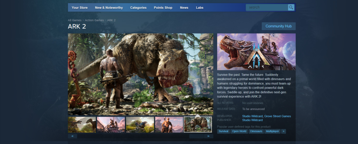
Task: Open the Labs page
Action: point(200,7)
